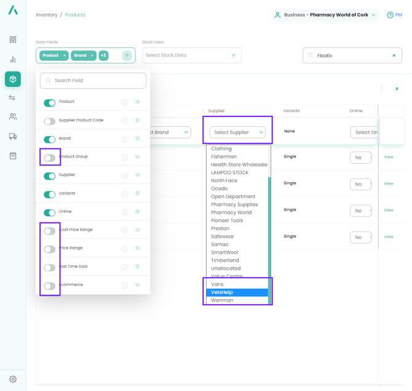412x391 pixels.
Task: Disable the Product field toggle
Action: (50, 103)
